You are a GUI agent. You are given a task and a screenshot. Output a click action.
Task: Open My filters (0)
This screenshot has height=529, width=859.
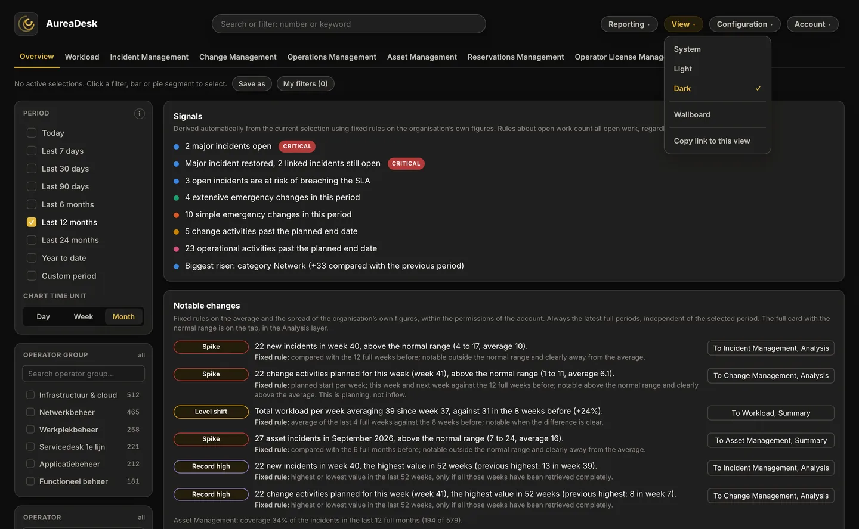click(305, 84)
